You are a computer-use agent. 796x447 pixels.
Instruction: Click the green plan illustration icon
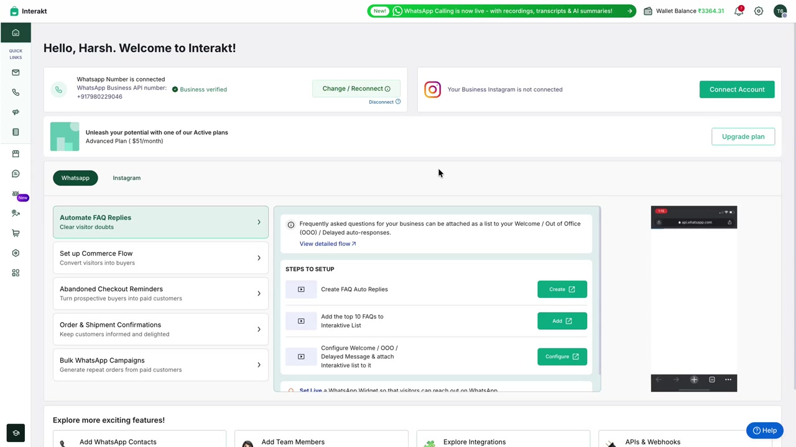pos(65,137)
